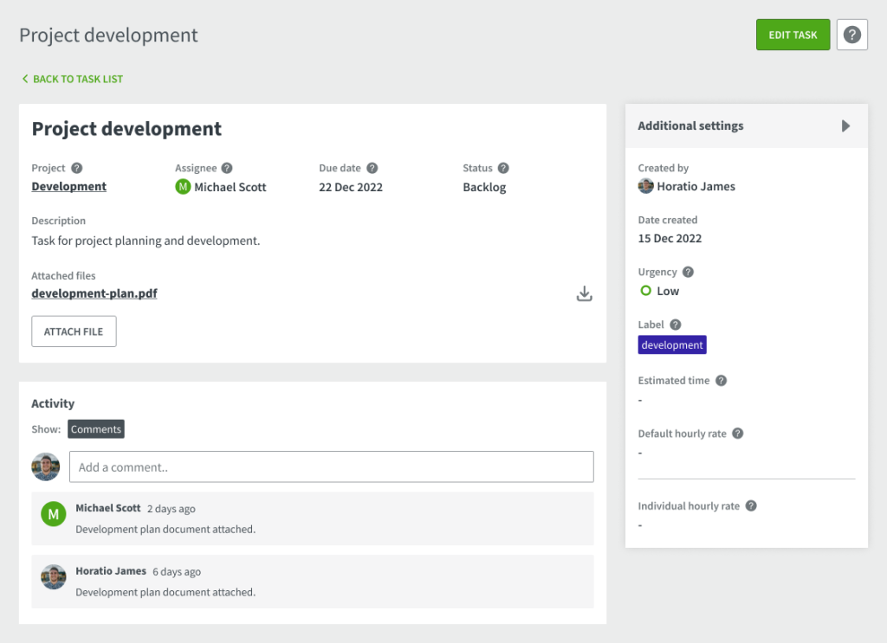Click the Low urgency circle indicator
Viewport: 887px width, 643px height.
click(645, 291)
